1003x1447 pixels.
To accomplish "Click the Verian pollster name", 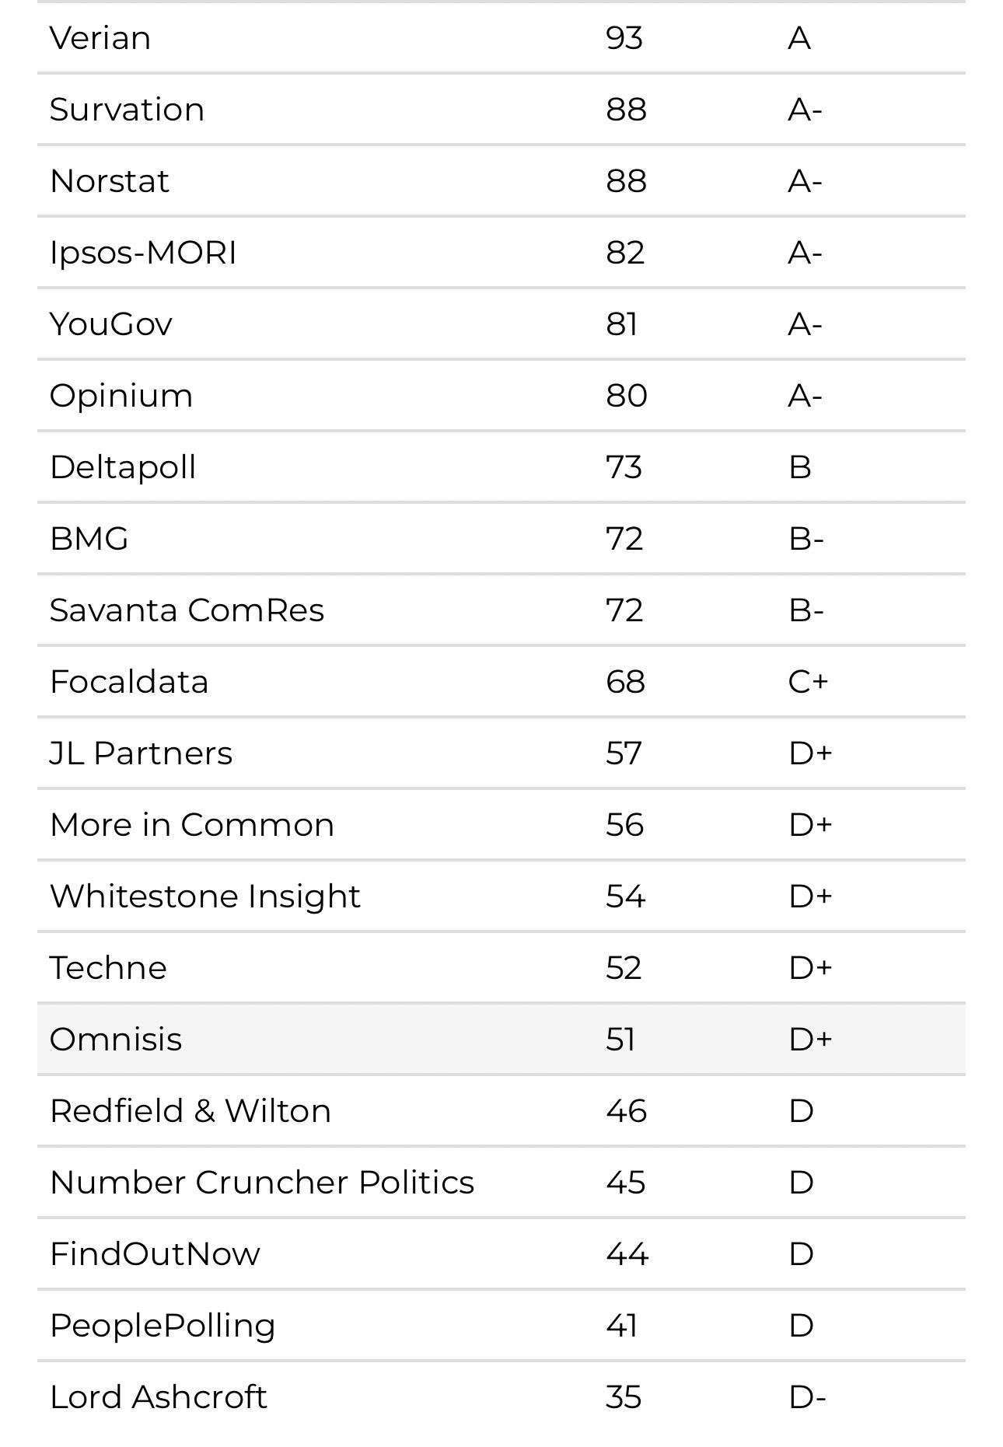I will 100,38.
